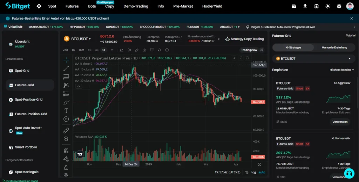
Task: Open the Fibonacci retracement tool
Action: [66, 77]
